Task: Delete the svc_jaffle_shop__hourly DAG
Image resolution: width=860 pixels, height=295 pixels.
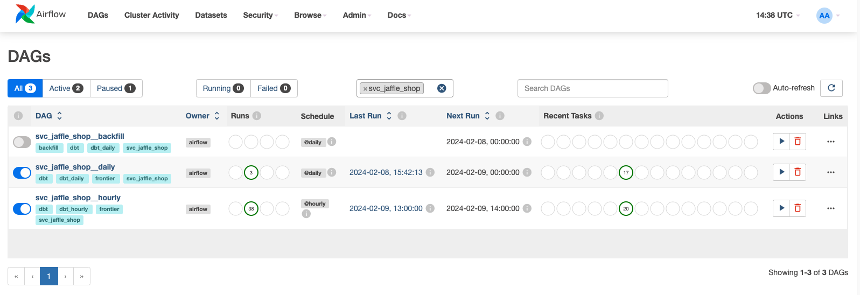Action: click(x=798, y=208)
